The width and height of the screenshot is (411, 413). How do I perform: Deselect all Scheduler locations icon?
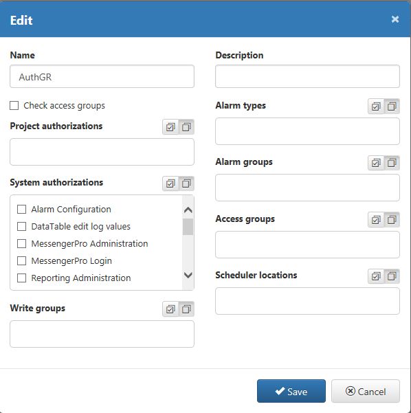point(392,276)
